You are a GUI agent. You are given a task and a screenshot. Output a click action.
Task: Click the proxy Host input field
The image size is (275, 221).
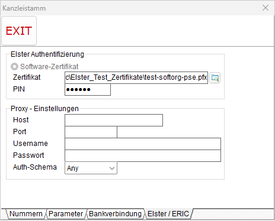(x=114, y=120)
